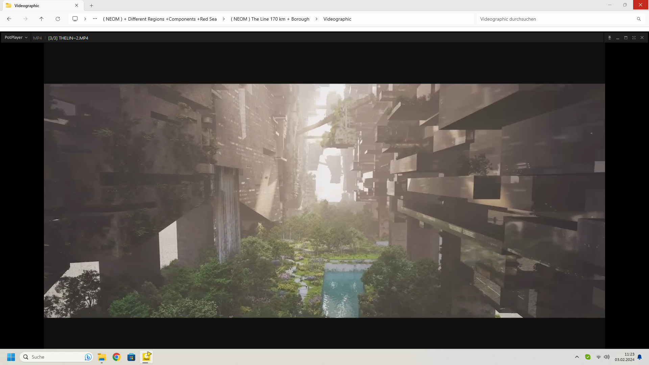Switch PotPlayer to fullscreen mode

tap(634, 38)
